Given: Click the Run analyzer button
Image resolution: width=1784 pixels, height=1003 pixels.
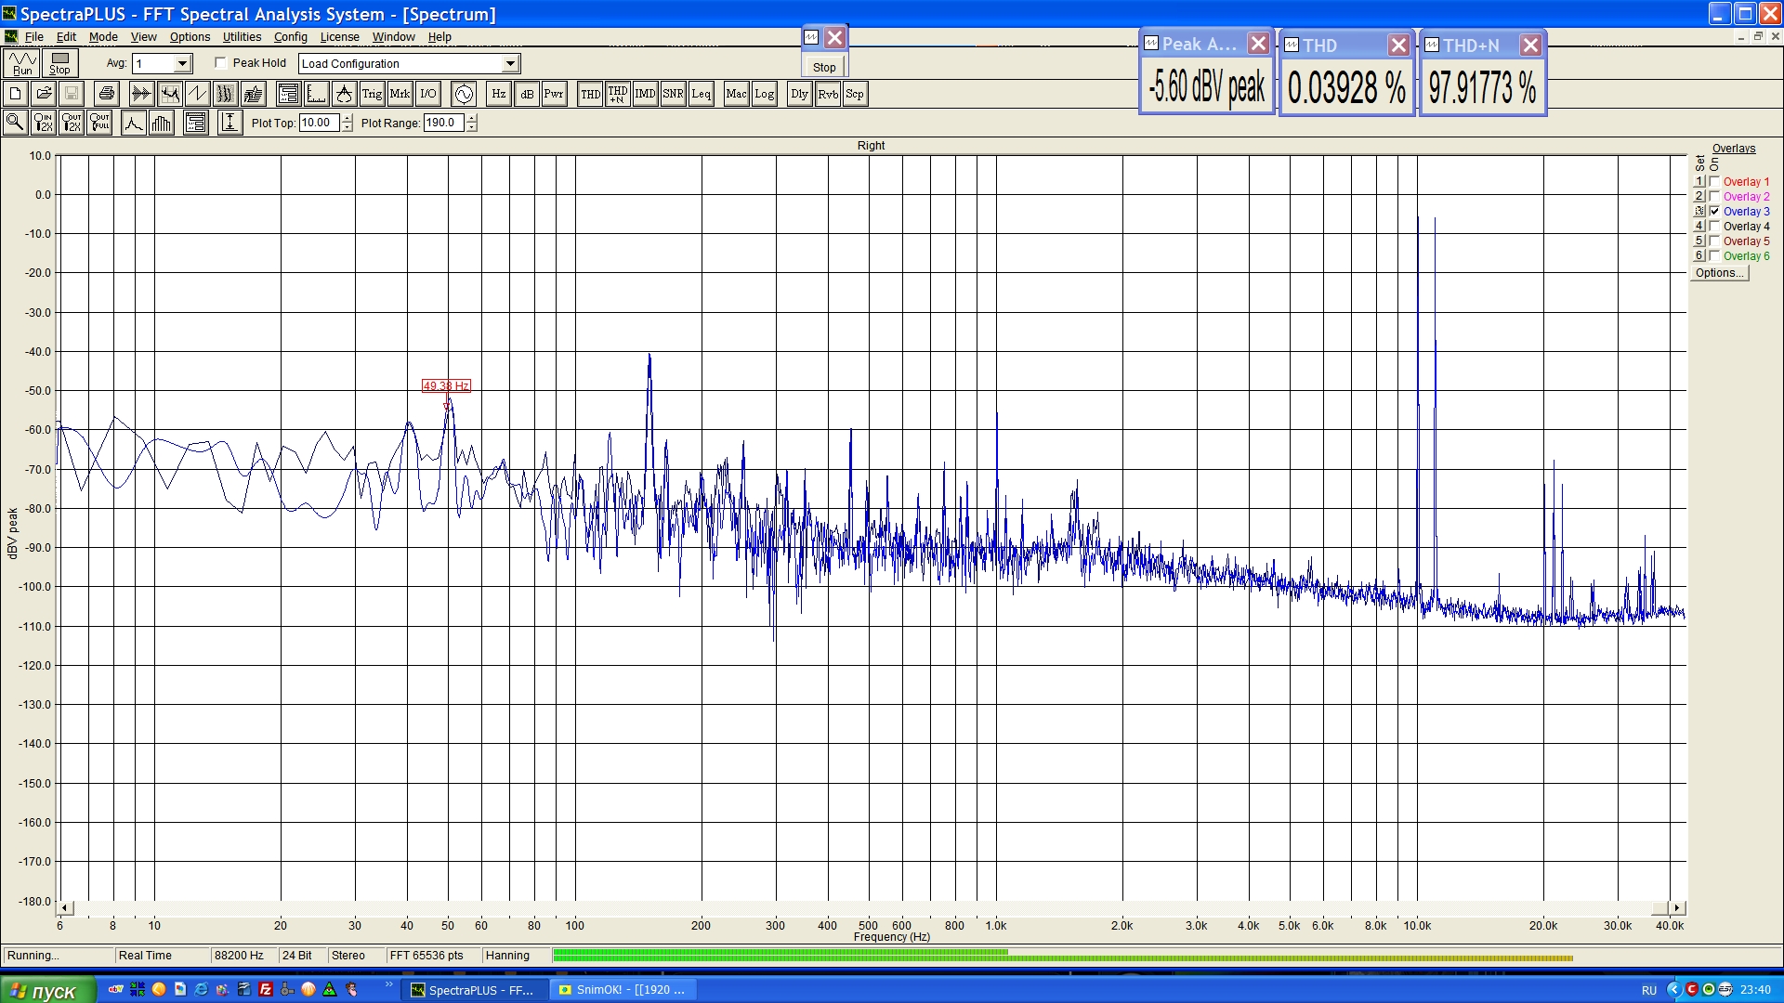Looking at the screenshot, I should [x=22, y=63].
